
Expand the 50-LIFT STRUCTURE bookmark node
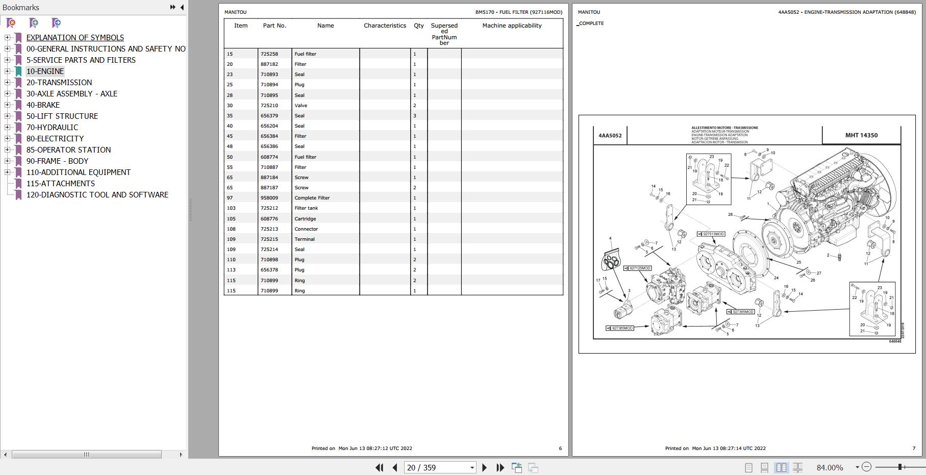(x=7, y=116)
